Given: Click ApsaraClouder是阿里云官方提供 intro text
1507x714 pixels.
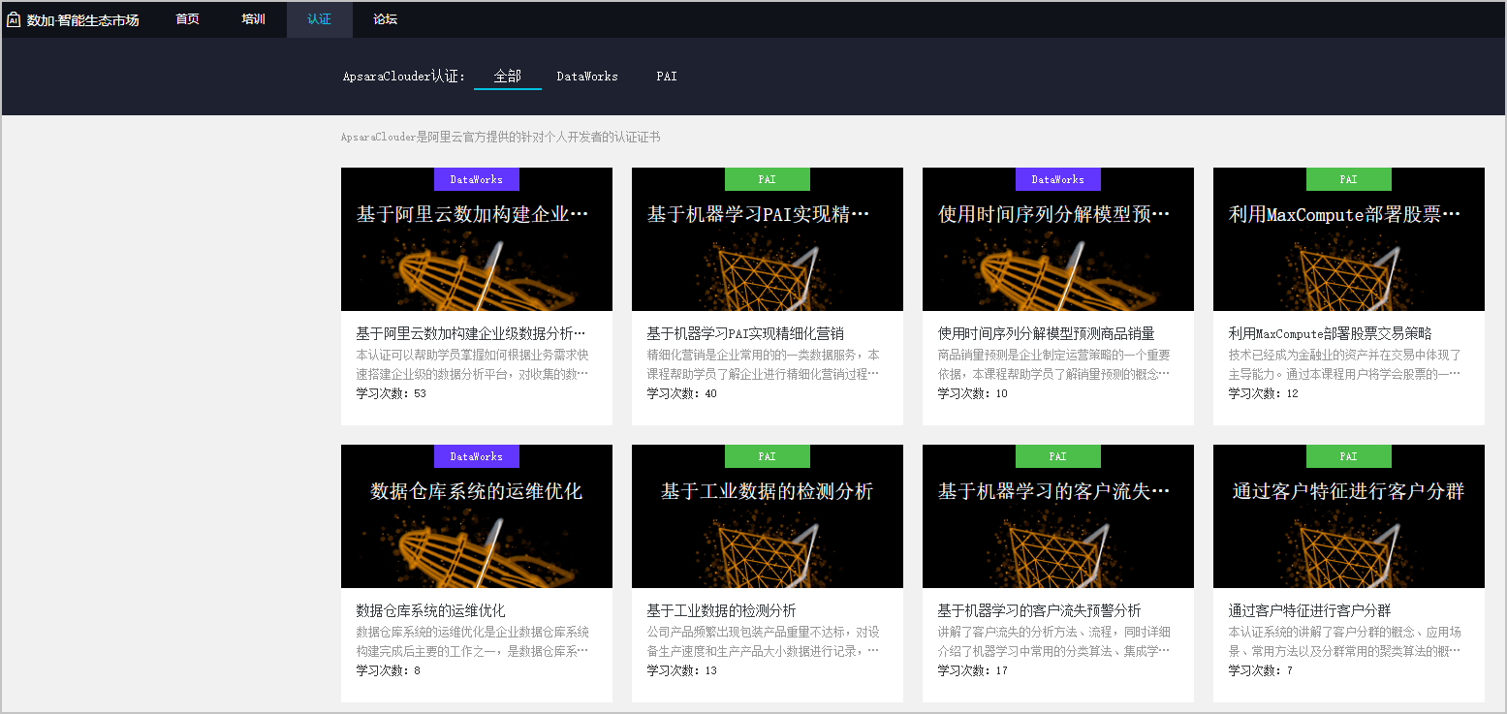Looking at the screenshot, I should click(501, 138).
